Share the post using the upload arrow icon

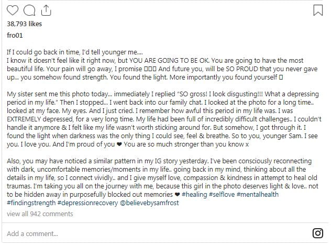coord(46,10)
